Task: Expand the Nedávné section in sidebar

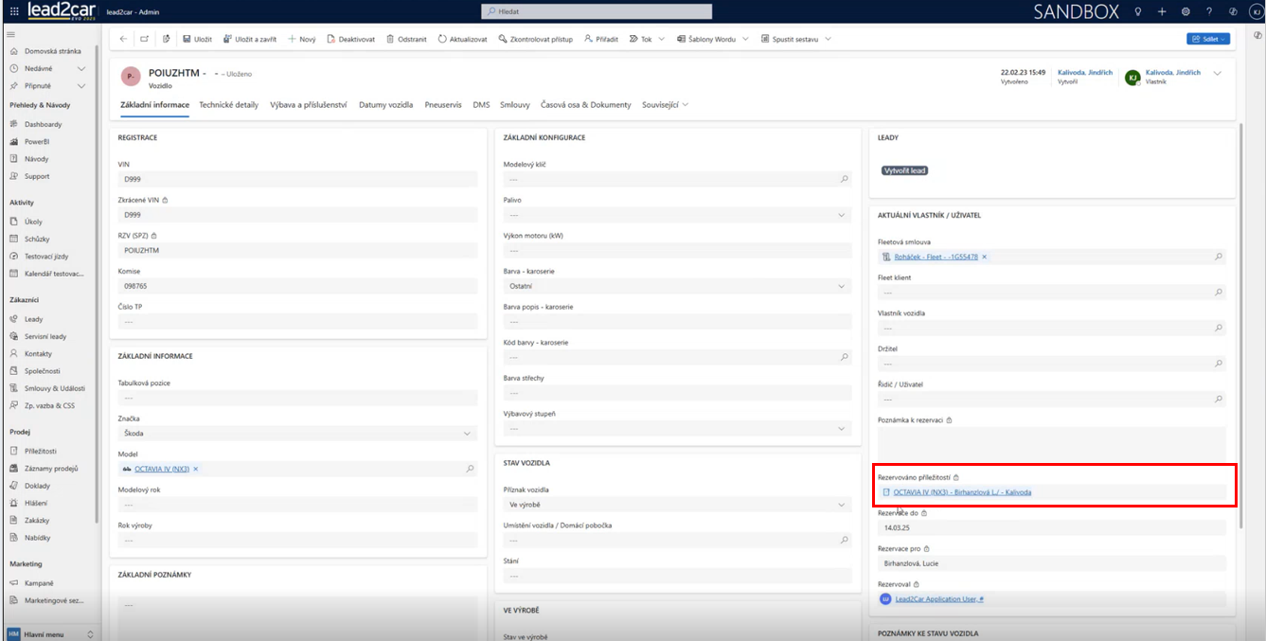Action: [81, 69]
